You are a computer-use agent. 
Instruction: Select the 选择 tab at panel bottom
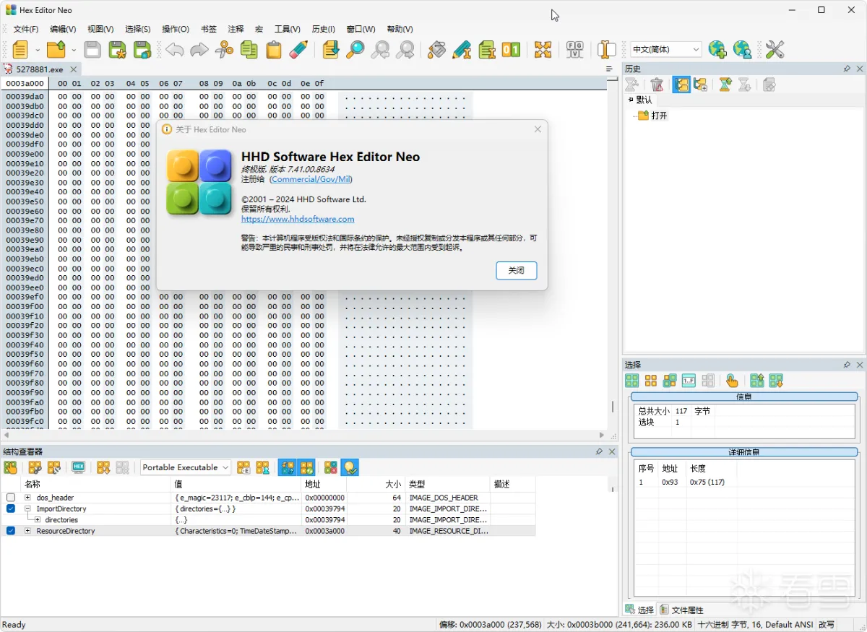pyautogui.click(x=640, y=610)
